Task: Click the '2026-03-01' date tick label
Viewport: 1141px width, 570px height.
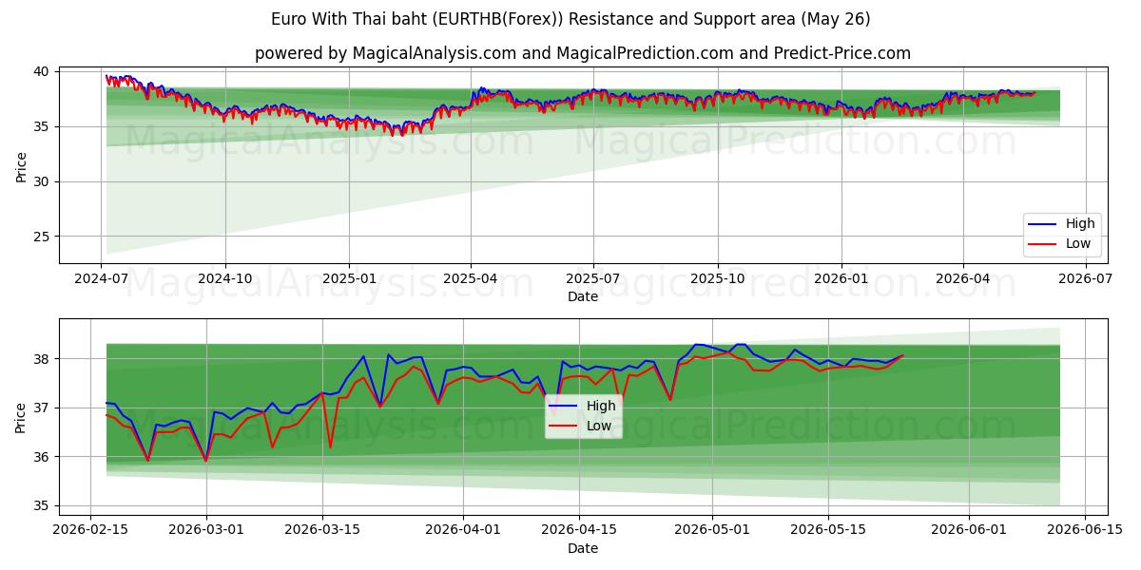Action: [x=207, y=531]
